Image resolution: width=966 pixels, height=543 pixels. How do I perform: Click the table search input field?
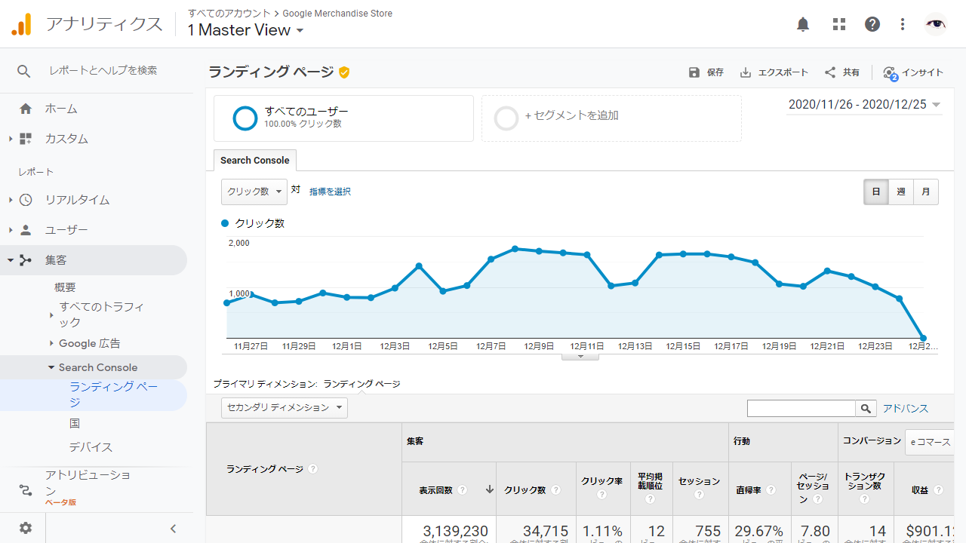(801, 408)
